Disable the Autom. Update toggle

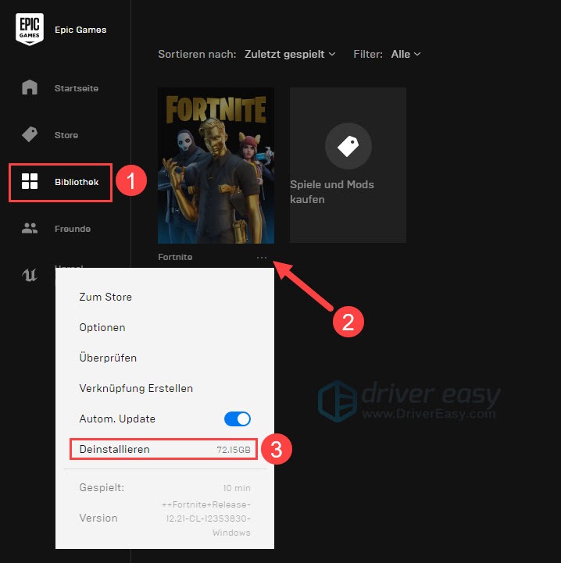pyautogui.click(x=238, y=419)
